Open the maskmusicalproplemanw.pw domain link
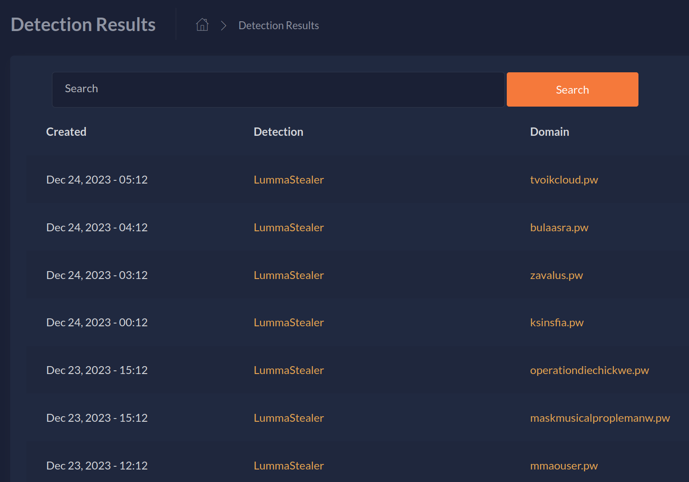689x482 pixels. pyautogui.click(x=600, y=418)
